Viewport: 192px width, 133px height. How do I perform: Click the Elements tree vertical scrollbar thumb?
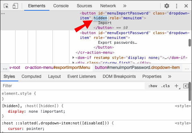click(190, 43)
